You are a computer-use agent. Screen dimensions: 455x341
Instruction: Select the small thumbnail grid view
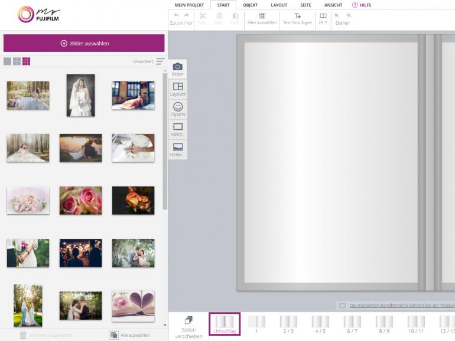coord(26,61)
